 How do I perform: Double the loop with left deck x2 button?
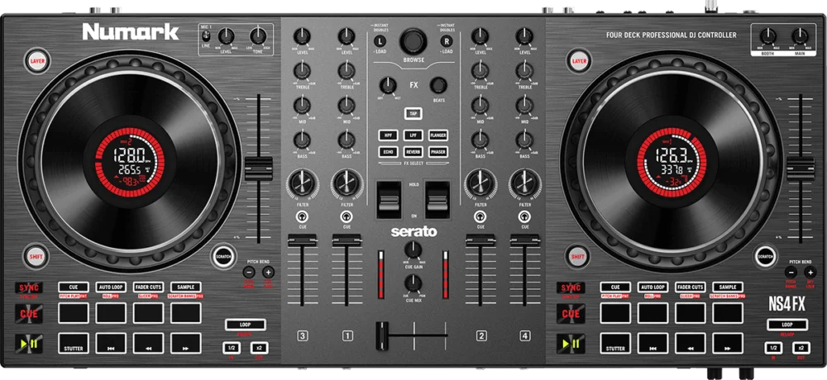click(259, 348)
